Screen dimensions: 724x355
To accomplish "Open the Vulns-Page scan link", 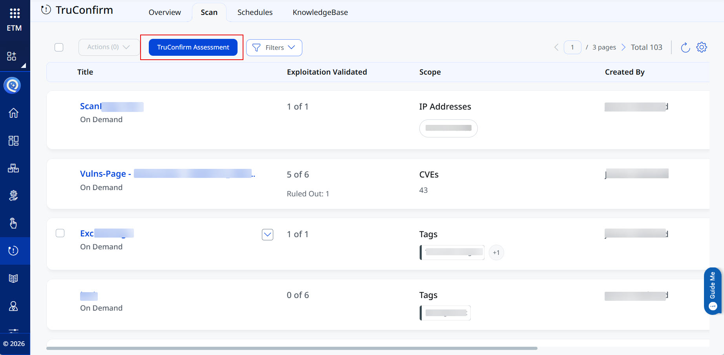I will point(168,174).
